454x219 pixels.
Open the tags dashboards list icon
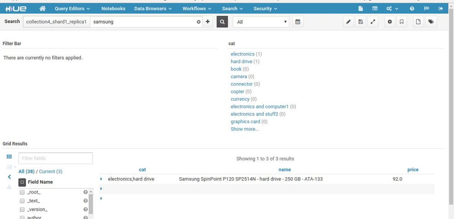431,22
